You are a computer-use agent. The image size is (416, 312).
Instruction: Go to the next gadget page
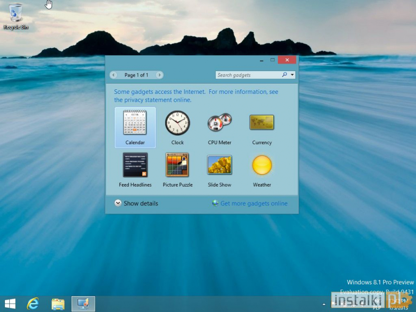[159, 75]
